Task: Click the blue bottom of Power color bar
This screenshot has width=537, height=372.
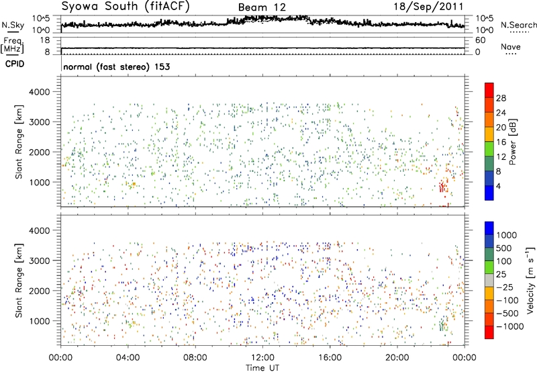Action: pyautogui.click(x=489, y=193)
